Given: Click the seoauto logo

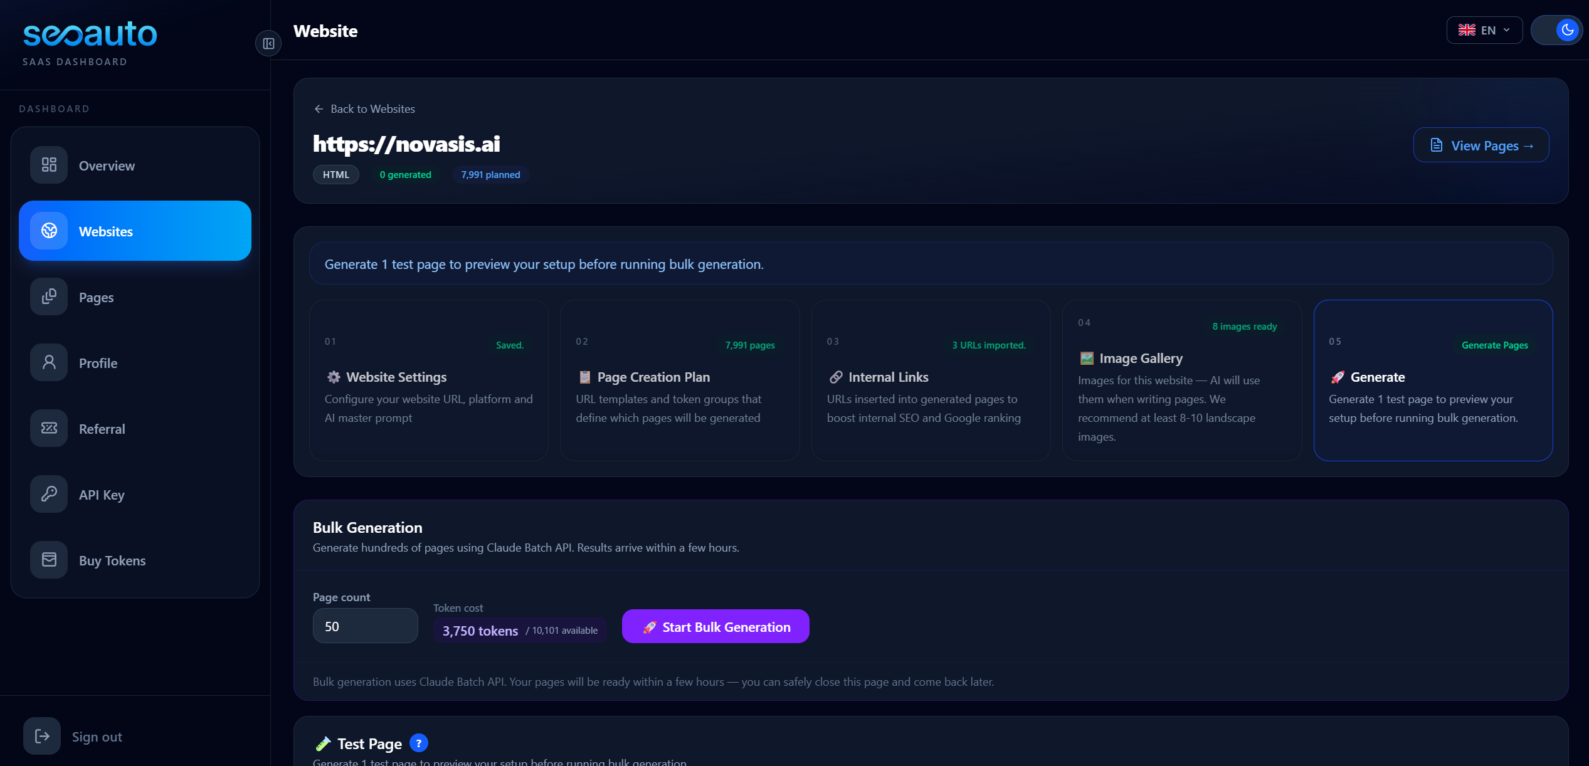Looking at the screenshot, I should (90, 34).
